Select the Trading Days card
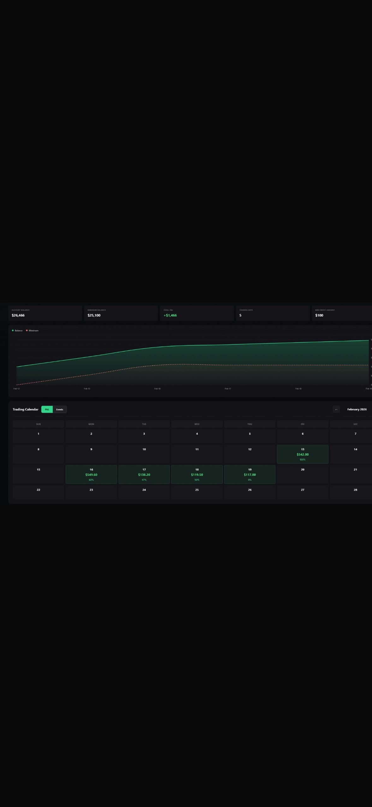This screenshot has height=807, width=372. point(273,313)
